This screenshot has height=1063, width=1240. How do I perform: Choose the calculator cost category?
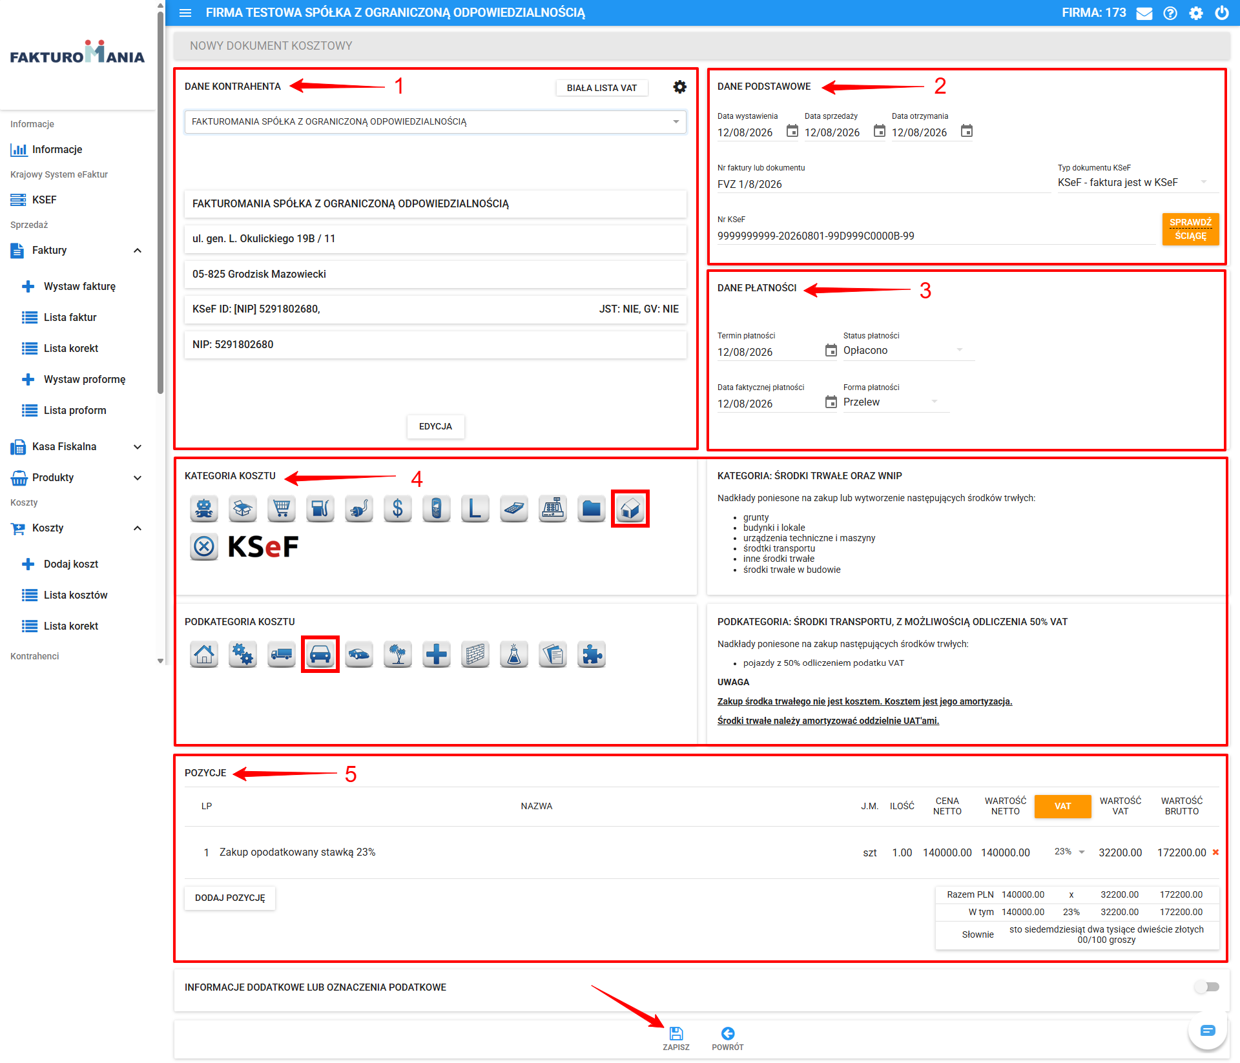514,509
